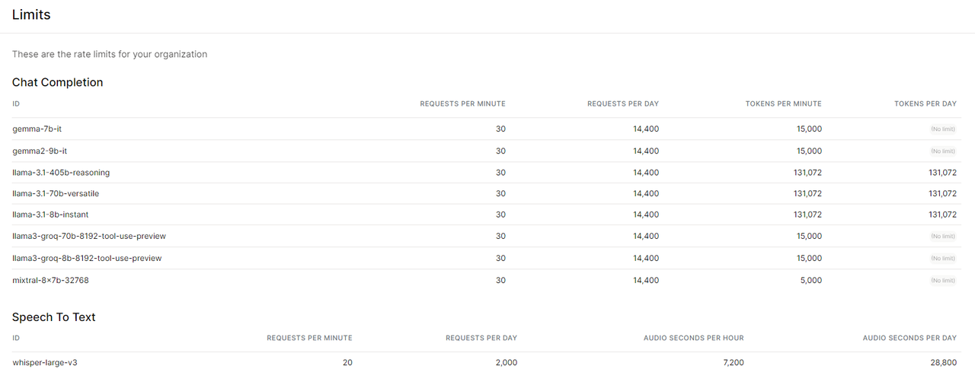
Task: Select llama3-groq-8b-8192-tool-use-preview model ID
Action: (x=87, y=259)
